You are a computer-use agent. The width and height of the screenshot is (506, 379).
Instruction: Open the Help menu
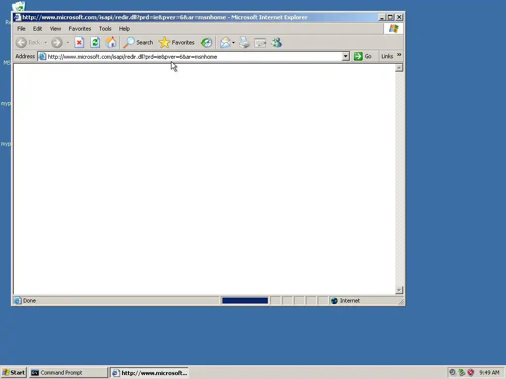(124, 29)
